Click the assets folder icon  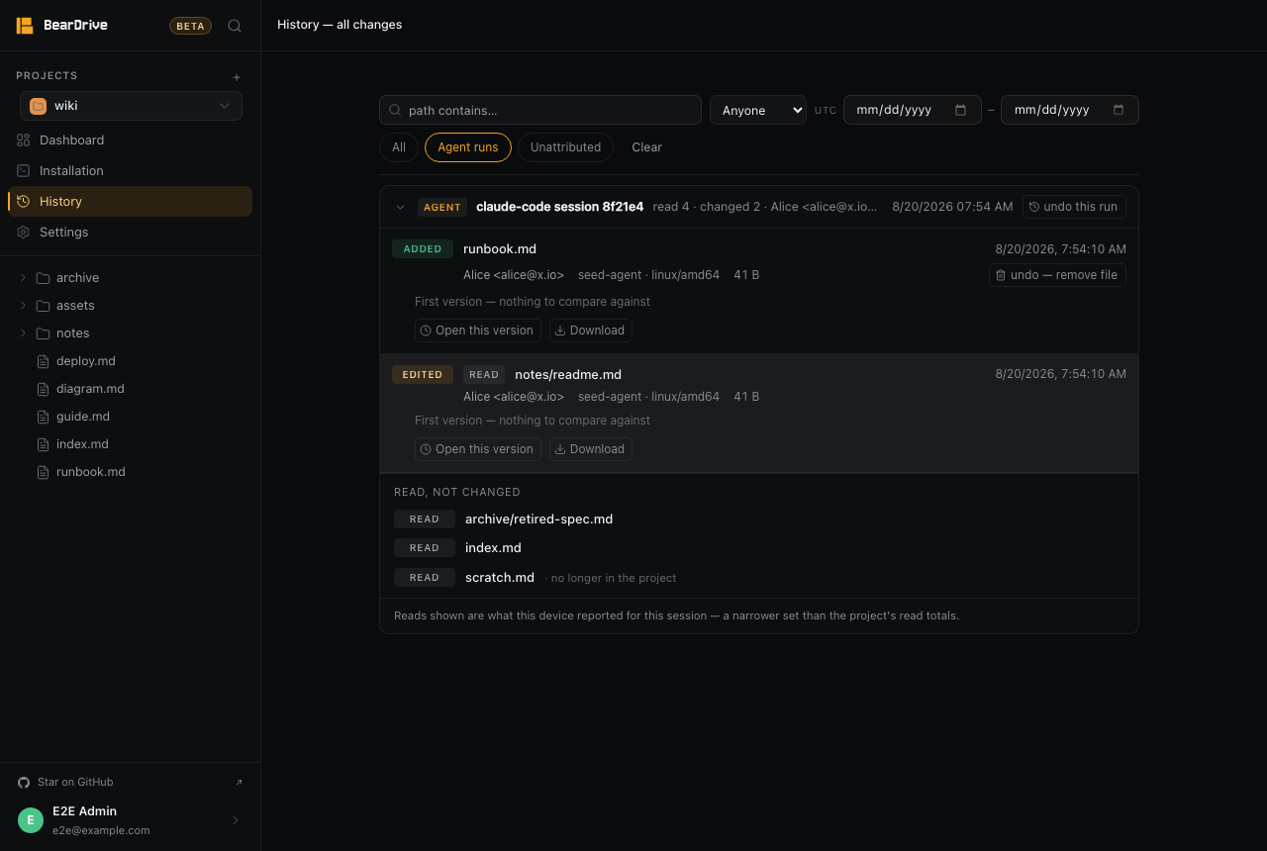(43, 306)
